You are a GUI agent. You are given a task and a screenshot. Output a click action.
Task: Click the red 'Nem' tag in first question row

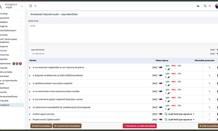coord(174,65)
